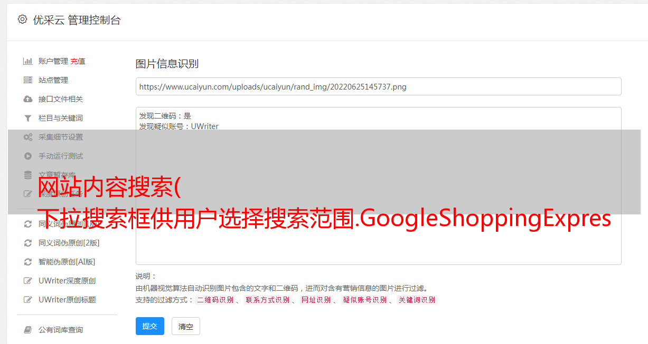Click the refresh icon beside 同义词伪原创[2版]
648x344 pixels.
[28, 243]
